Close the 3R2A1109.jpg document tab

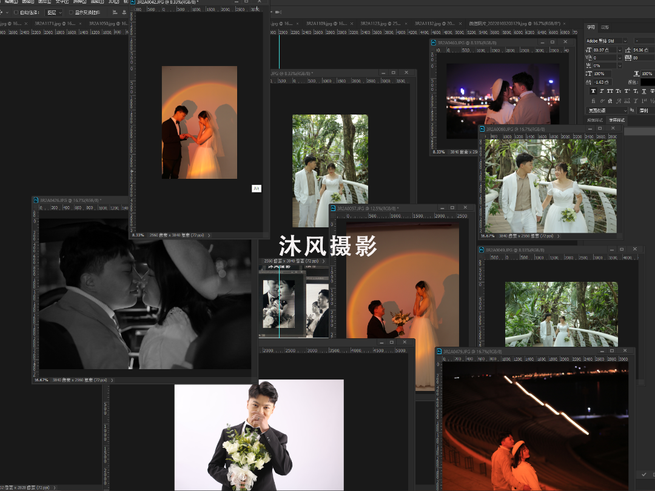pos(352,24)
